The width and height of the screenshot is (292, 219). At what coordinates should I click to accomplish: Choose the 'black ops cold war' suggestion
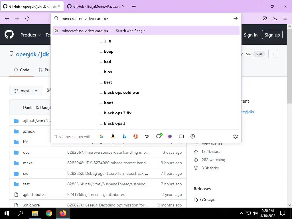(x=146, y=92)
